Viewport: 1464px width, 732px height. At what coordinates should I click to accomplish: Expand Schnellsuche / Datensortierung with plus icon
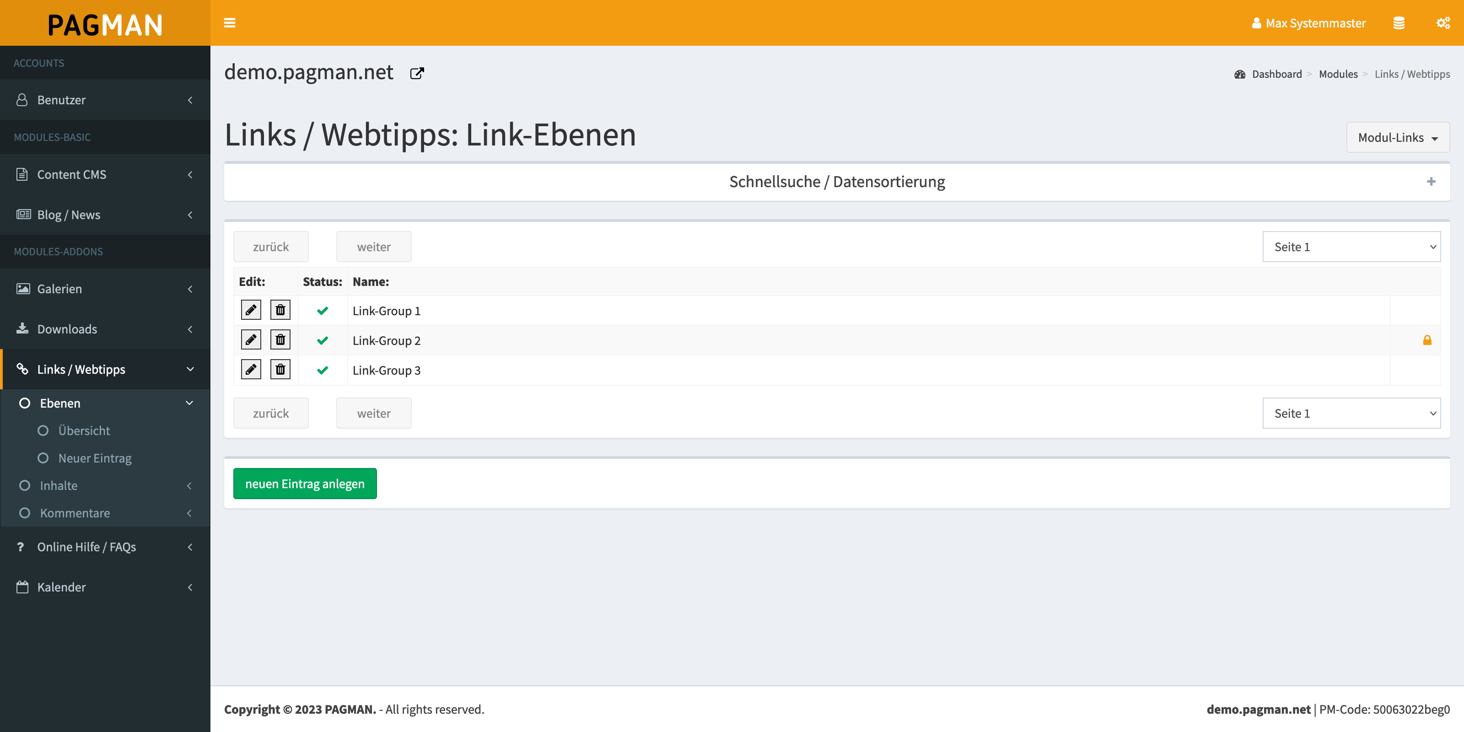(1431, 181)
